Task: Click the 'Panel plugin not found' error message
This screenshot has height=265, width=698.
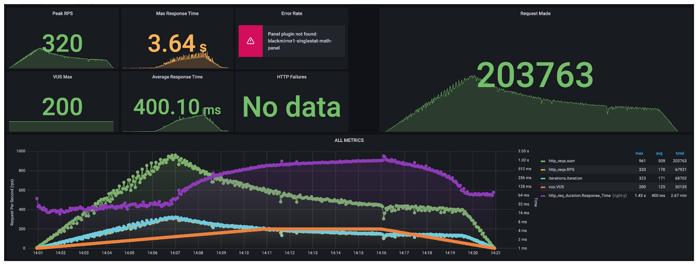Action: tap(300, 41)
